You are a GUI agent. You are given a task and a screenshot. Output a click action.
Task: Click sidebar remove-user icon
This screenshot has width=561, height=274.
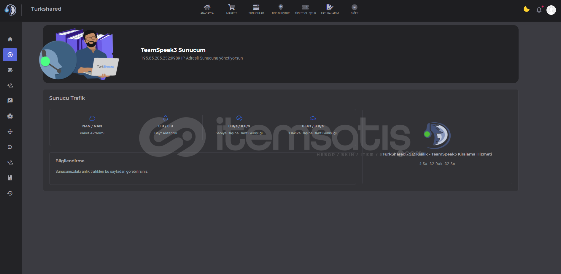tap(10, 163)
